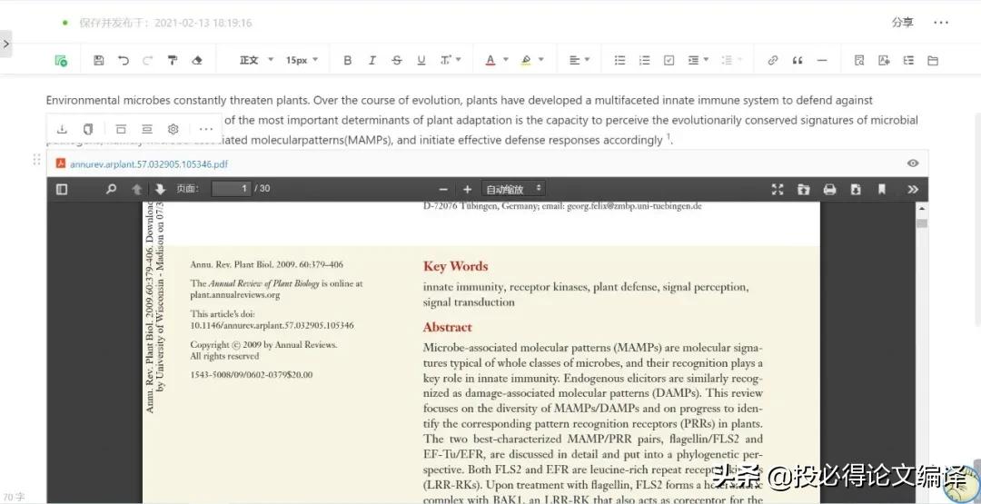Toggle the PDF viewer sidebar

tap(62, 189)
